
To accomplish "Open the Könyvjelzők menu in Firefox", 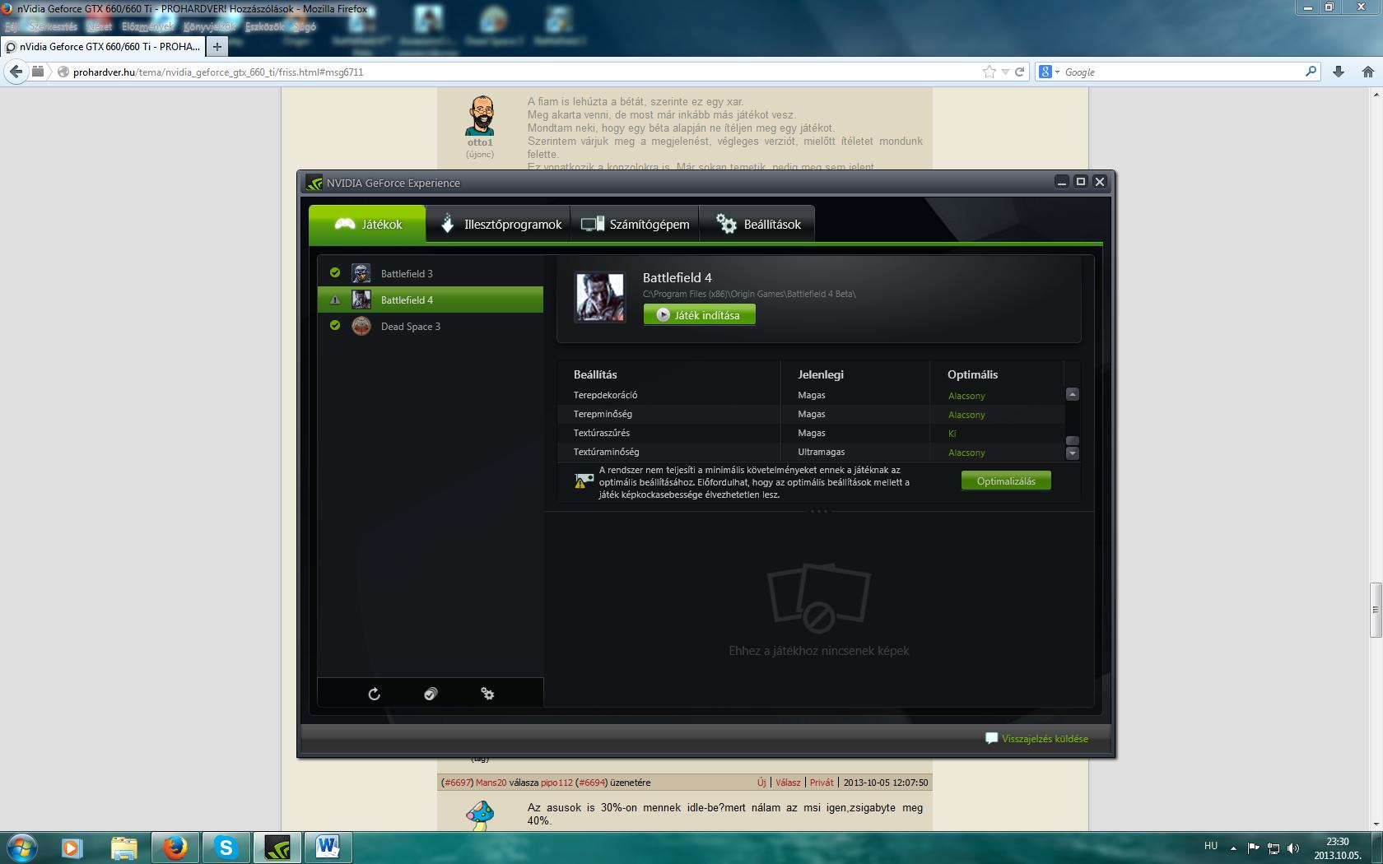I will (209, 26).
